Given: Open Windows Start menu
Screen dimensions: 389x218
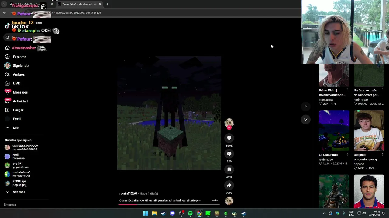Looking at the screenshot, I should [146, 213].
